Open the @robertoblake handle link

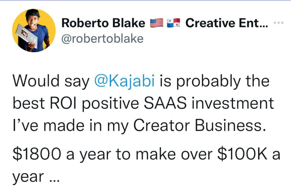102,38
